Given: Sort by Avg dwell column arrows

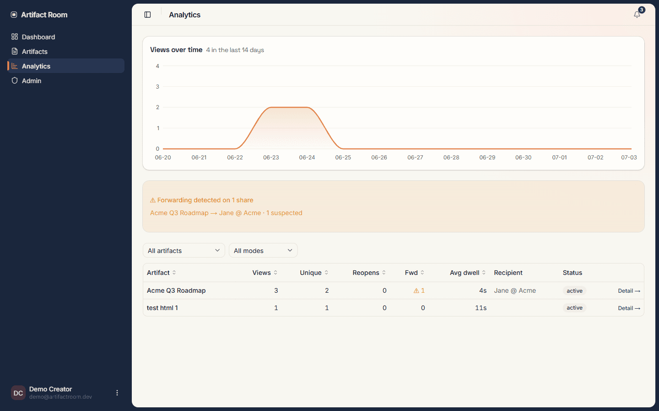Looking at the screenshot, I should coord(484,273).
